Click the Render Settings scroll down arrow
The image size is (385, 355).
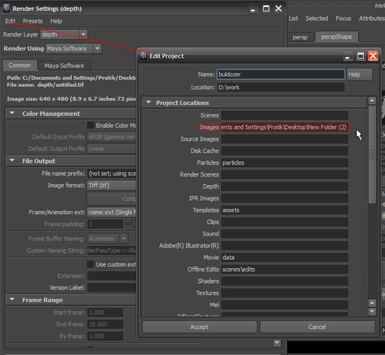(277, 342)
